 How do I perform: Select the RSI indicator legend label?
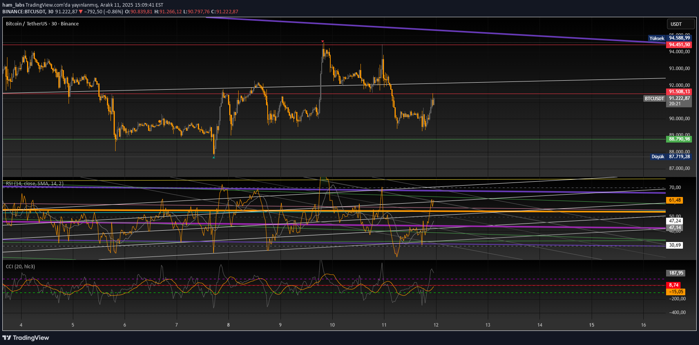34,184
